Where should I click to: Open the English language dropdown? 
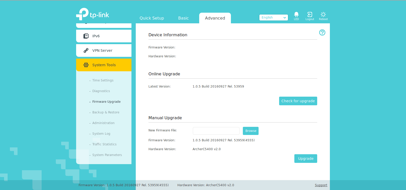[x=274, y=18]
